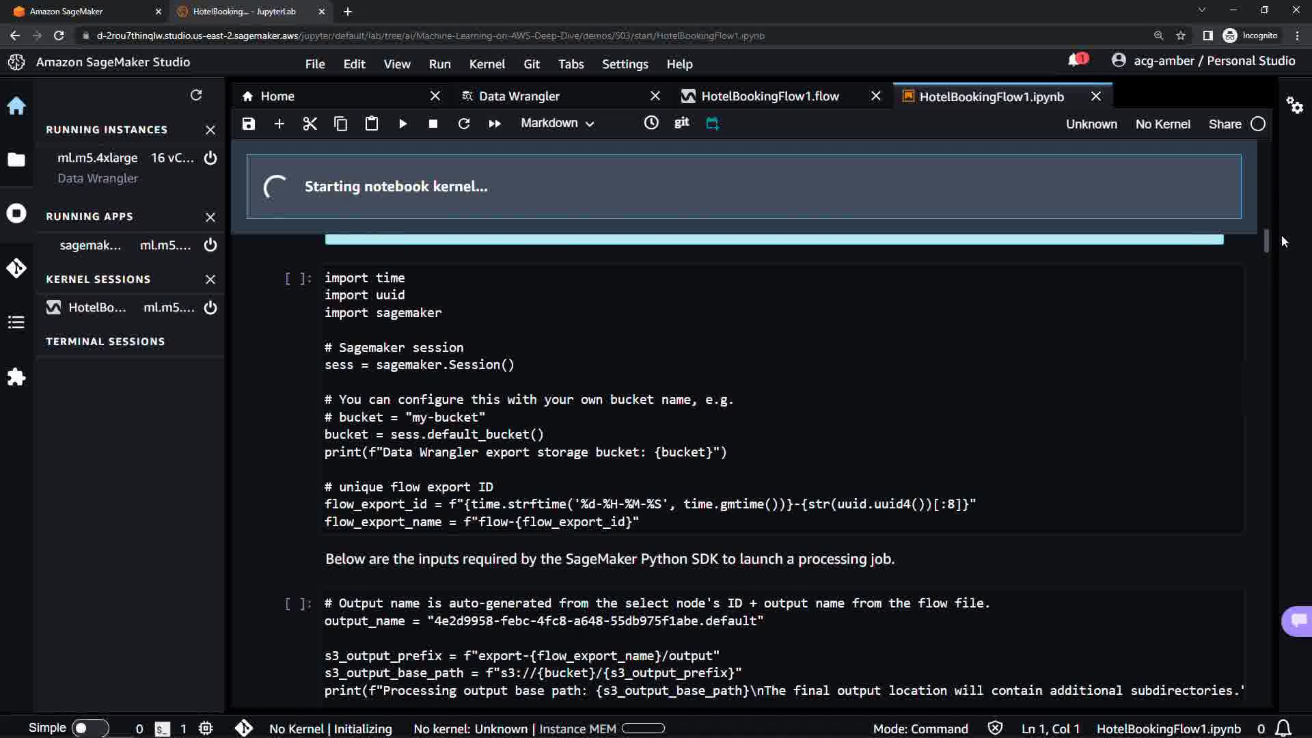Insert a new cell below

pos(279,124)
